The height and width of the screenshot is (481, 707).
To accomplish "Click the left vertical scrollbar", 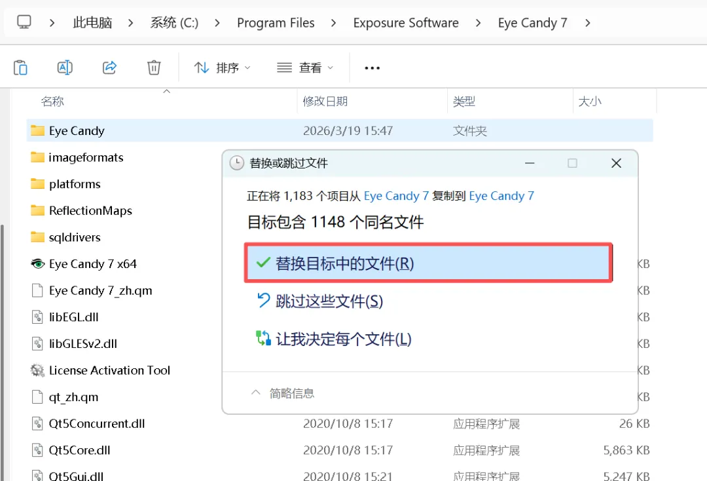I will tap(2, 352).
